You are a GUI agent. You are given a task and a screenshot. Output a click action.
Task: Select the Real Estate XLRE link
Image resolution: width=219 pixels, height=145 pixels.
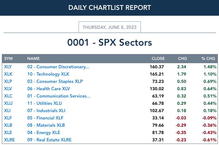(x=49, y=140)
